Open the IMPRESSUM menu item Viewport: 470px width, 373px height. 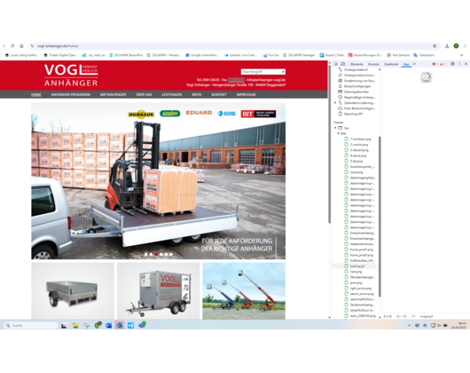[x=246, y=94]
